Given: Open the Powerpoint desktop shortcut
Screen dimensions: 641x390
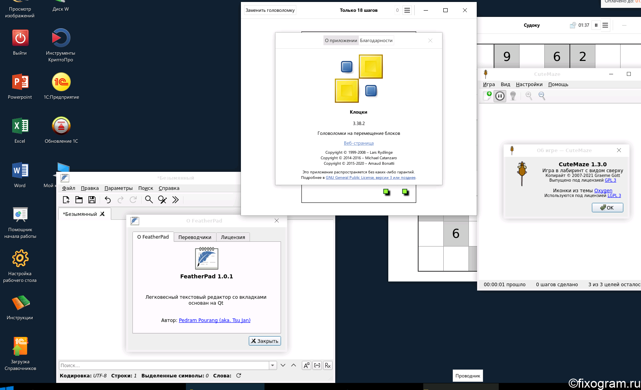Looking at the screenshot, I should tap(20, 86).
